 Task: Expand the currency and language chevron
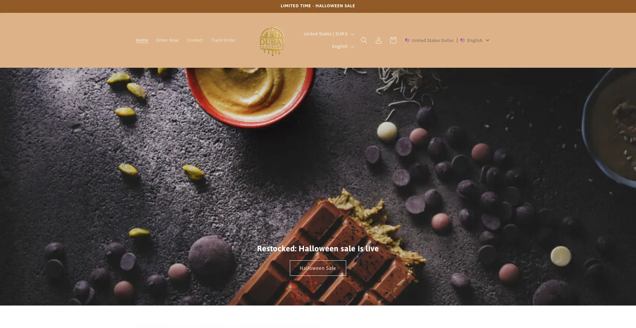pos(488,40)
